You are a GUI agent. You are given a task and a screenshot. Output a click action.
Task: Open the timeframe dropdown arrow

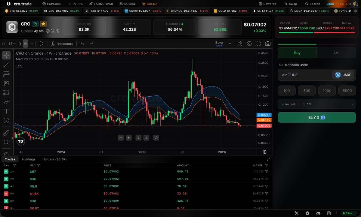pyautogui.click(x=32, y=44)
